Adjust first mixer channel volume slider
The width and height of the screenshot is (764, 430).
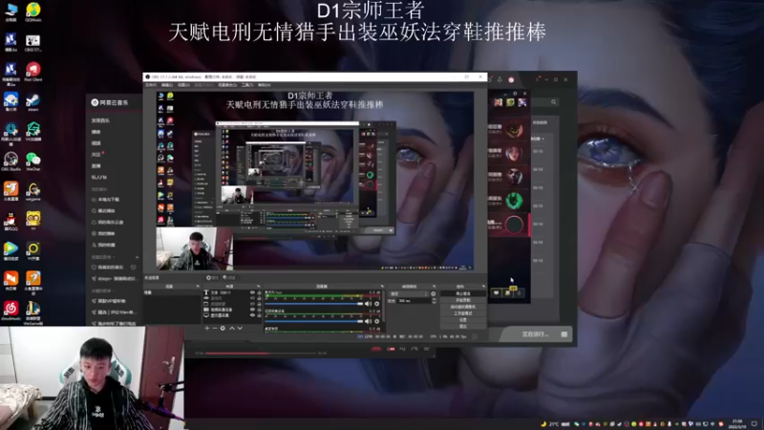[x=314, y=304]
